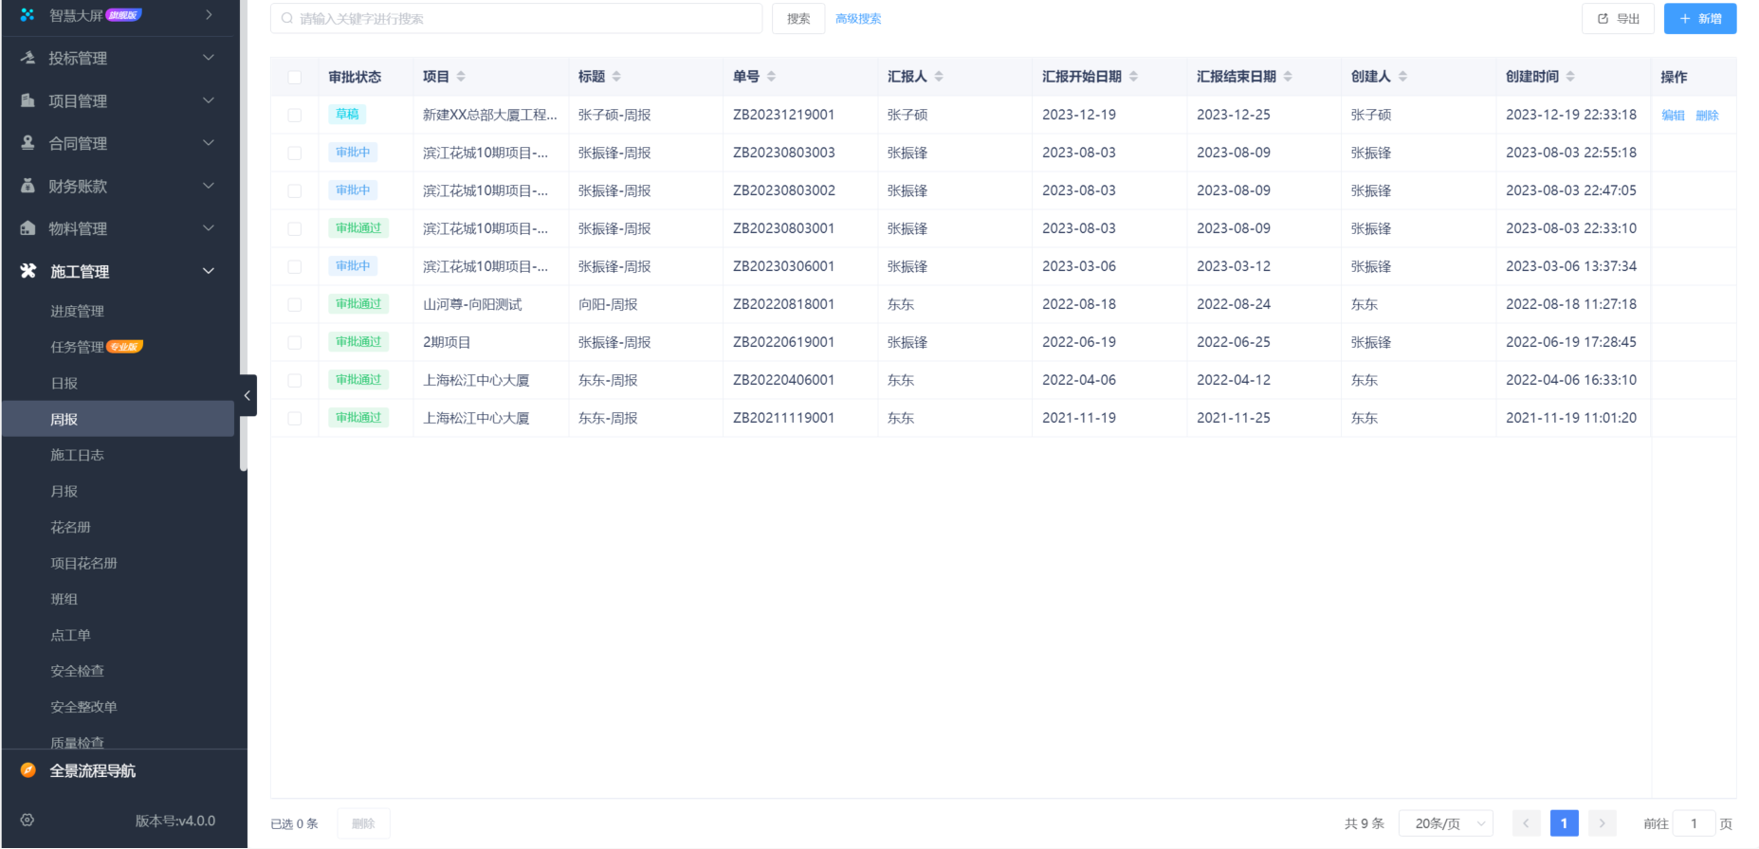Click the sort icon beside 单号
The image size is (1759, 849).
771,77
